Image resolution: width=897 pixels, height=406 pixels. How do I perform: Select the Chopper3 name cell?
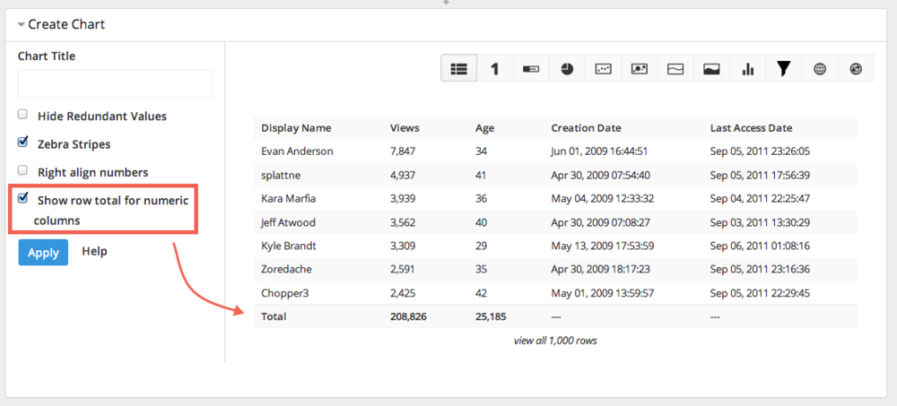pyautogui.click(x=285, y=293)
